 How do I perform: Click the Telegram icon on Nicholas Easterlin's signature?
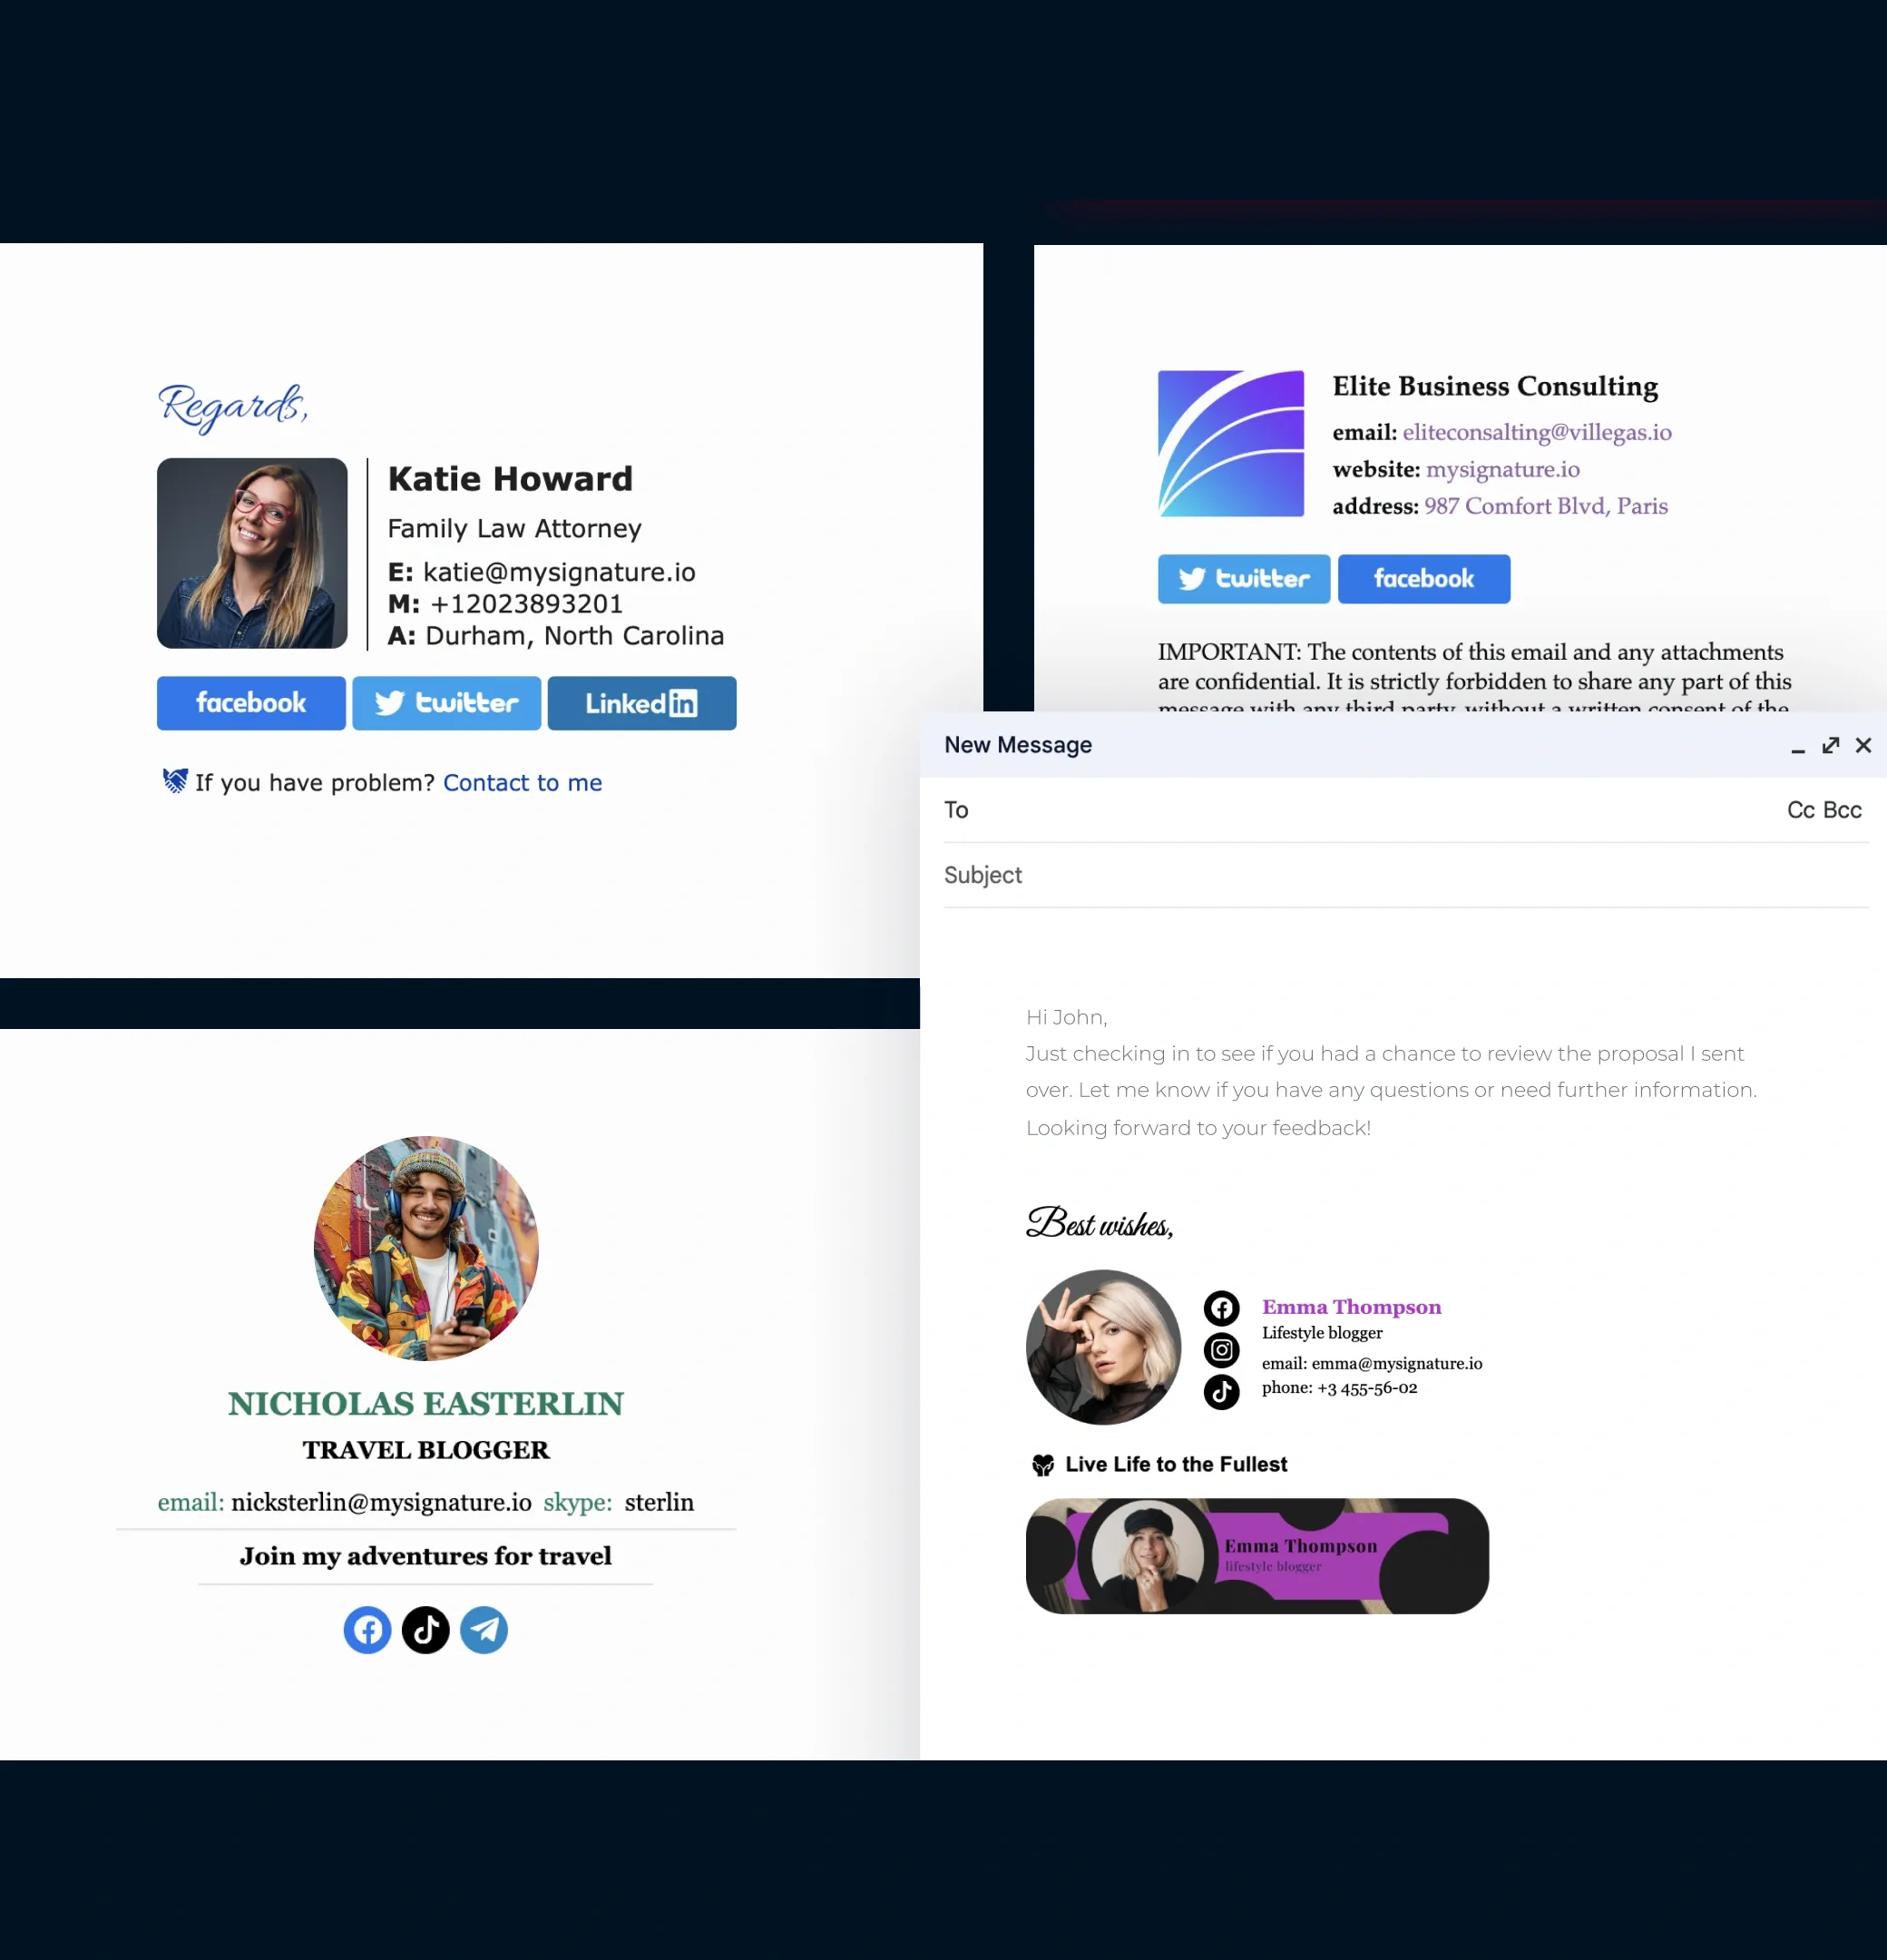pos(484,1630)
